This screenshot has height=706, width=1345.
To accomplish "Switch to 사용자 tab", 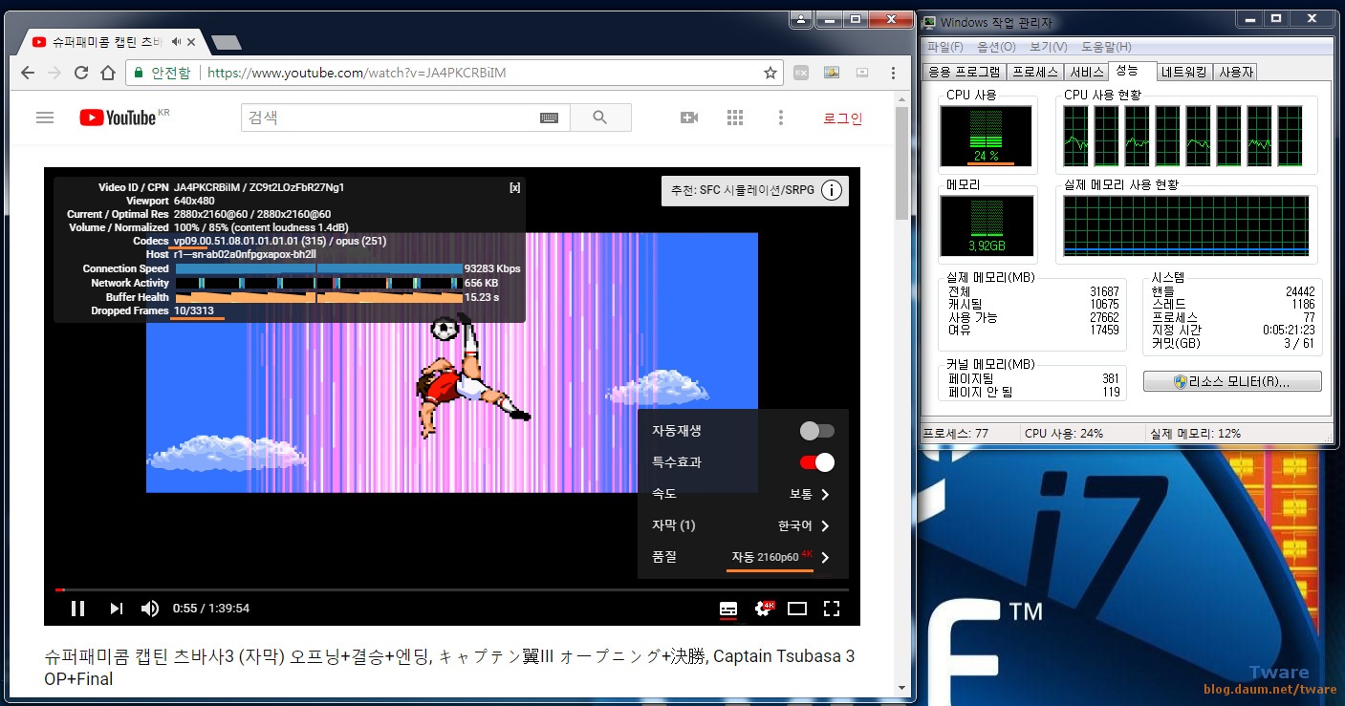I will point(1236,72).
